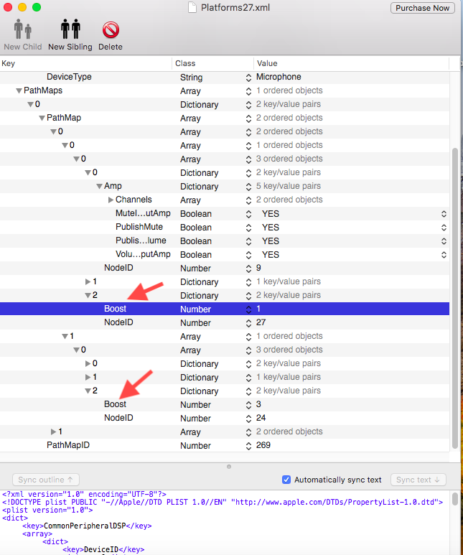Click the Sync text button

click(418, 480)
